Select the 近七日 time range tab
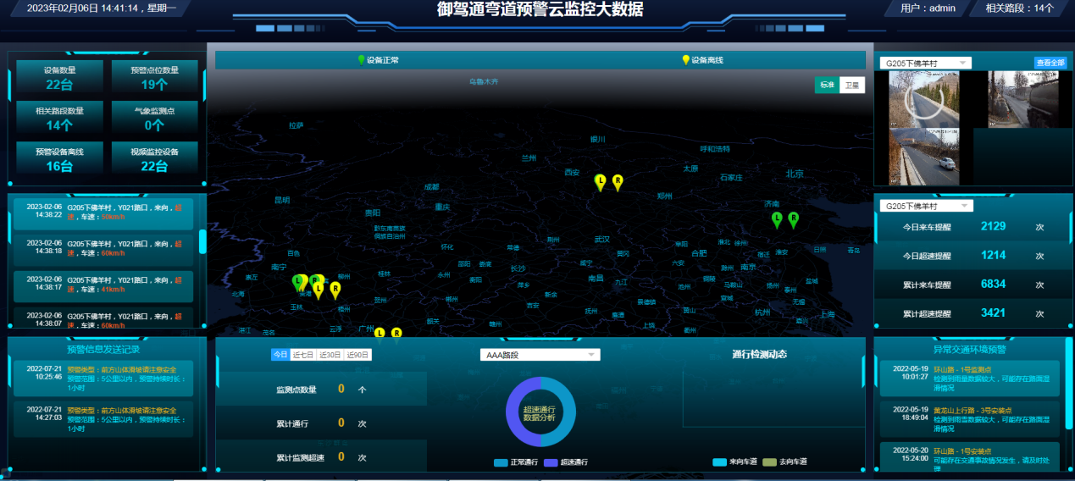The height and width of the screenshot is (481, 1075). pos(302,355)
